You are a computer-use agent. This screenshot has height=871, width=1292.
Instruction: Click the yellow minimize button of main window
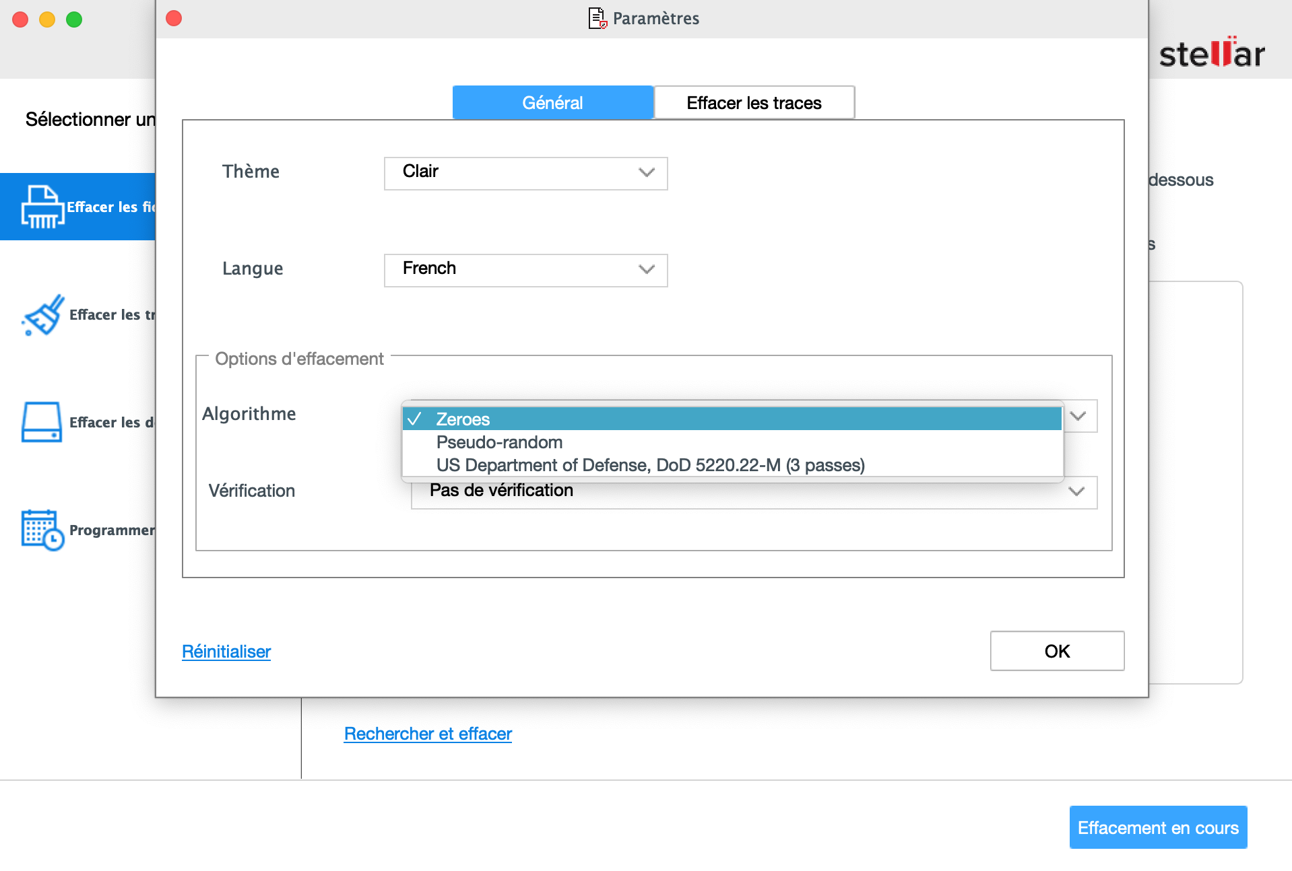47,20
